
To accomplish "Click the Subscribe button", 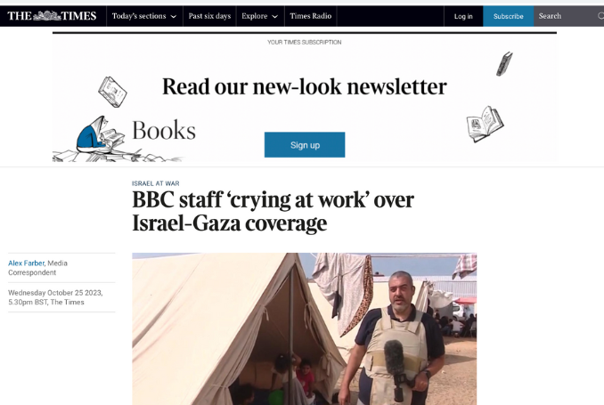I will pyautogui.click(x=509, y=16).
